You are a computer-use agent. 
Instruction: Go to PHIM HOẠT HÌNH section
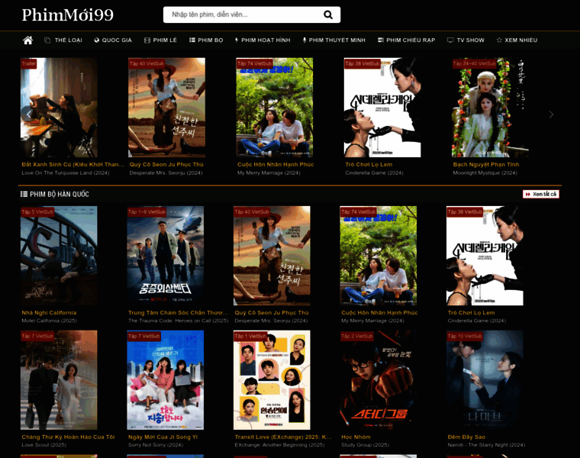(263, 40)
